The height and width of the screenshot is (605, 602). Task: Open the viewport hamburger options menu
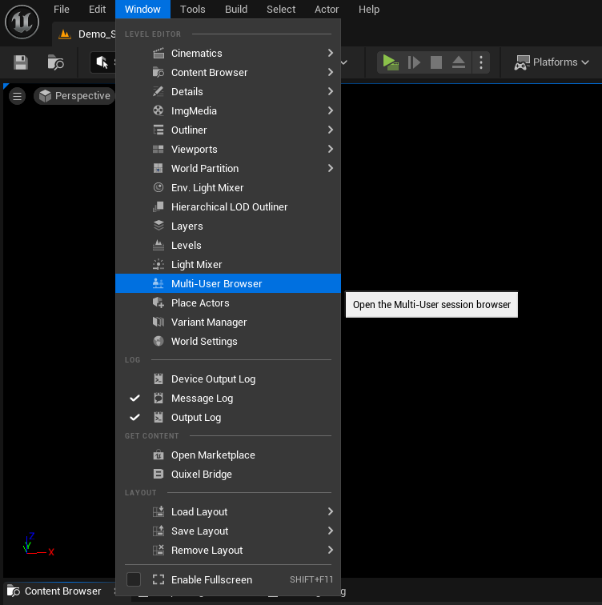pos(18,96)
